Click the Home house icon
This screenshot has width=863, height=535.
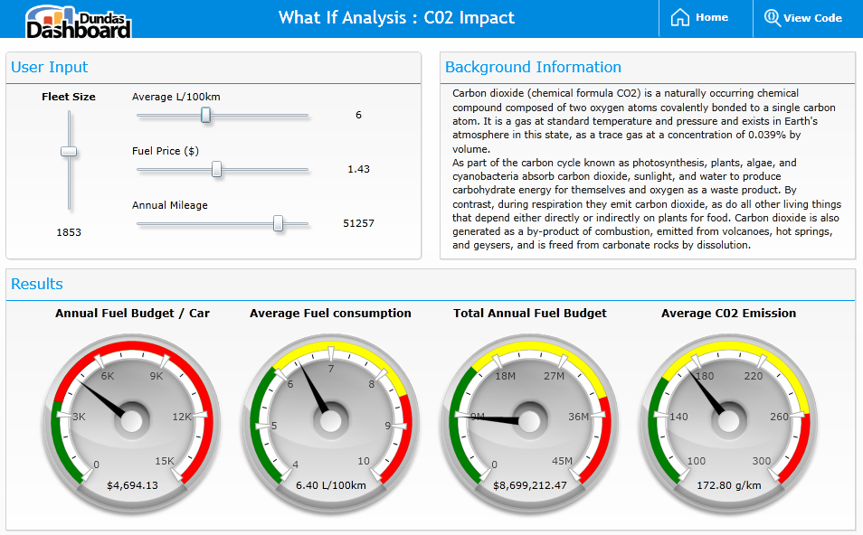[x=679, y=17]
